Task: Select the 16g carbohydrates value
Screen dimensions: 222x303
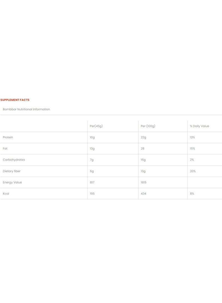Action: coord(143,160)
